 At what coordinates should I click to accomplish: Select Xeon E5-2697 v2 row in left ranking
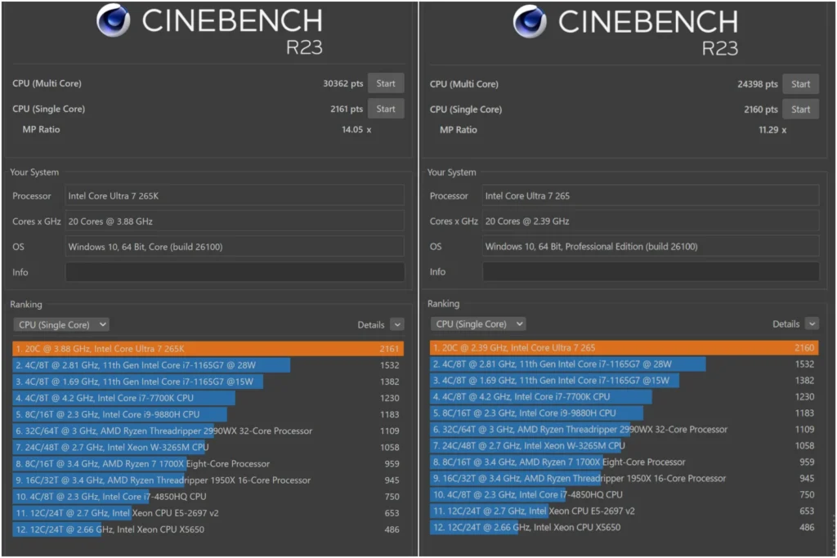[x=208, y=513]
